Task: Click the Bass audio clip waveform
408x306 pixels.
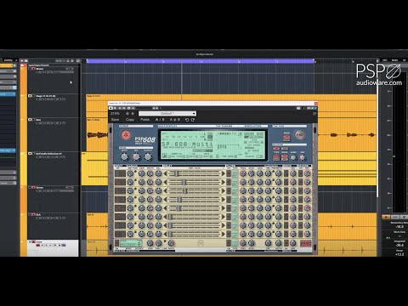Action: point(98,135)
